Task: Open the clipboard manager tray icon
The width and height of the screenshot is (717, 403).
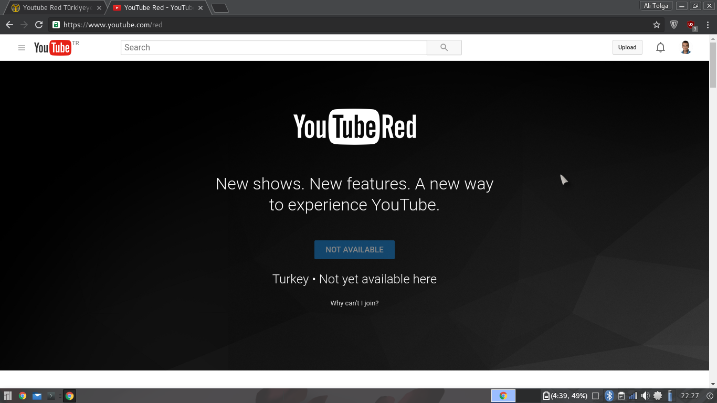Action: (621, 396)
